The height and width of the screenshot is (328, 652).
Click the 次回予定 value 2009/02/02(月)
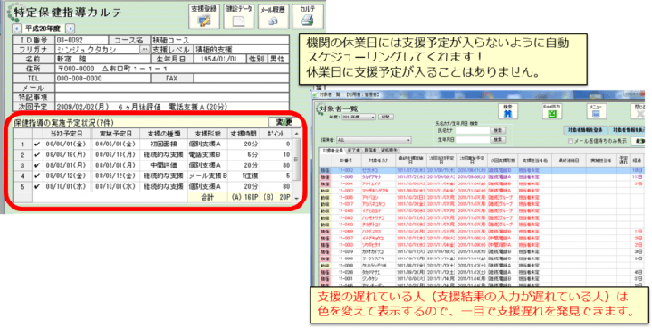(x=172, y=107)
